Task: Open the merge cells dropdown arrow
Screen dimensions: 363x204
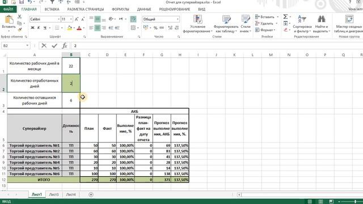Action: (x=138, y=28)
